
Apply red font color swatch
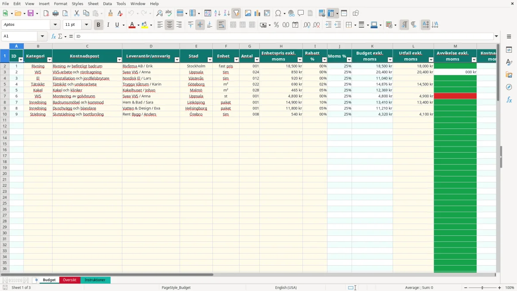pyautogui.click(x=131, y=25)
